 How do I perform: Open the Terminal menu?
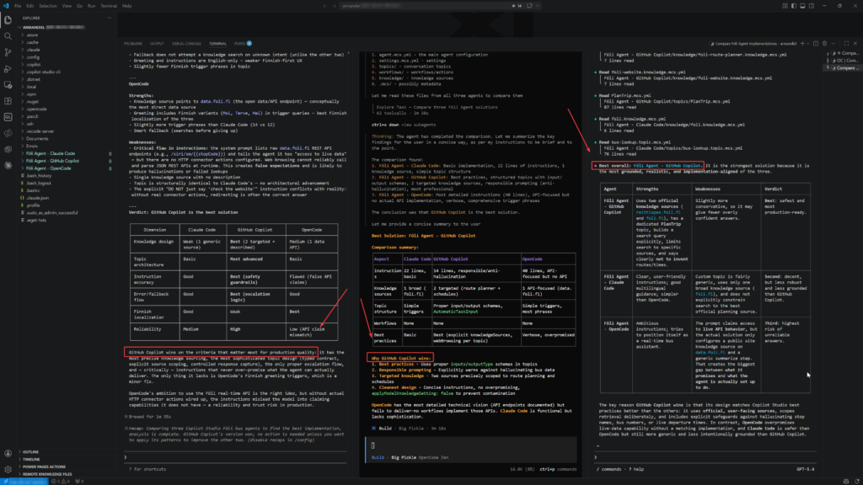click(109, 6)
